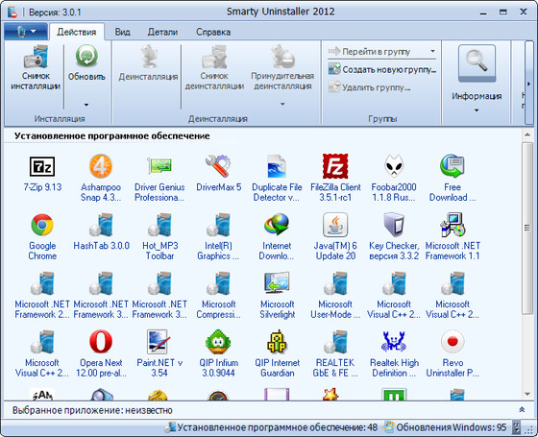This screenshot has height=437, width=538.
Task: Select the FileZilla Client icon
Action: (335, 166)
